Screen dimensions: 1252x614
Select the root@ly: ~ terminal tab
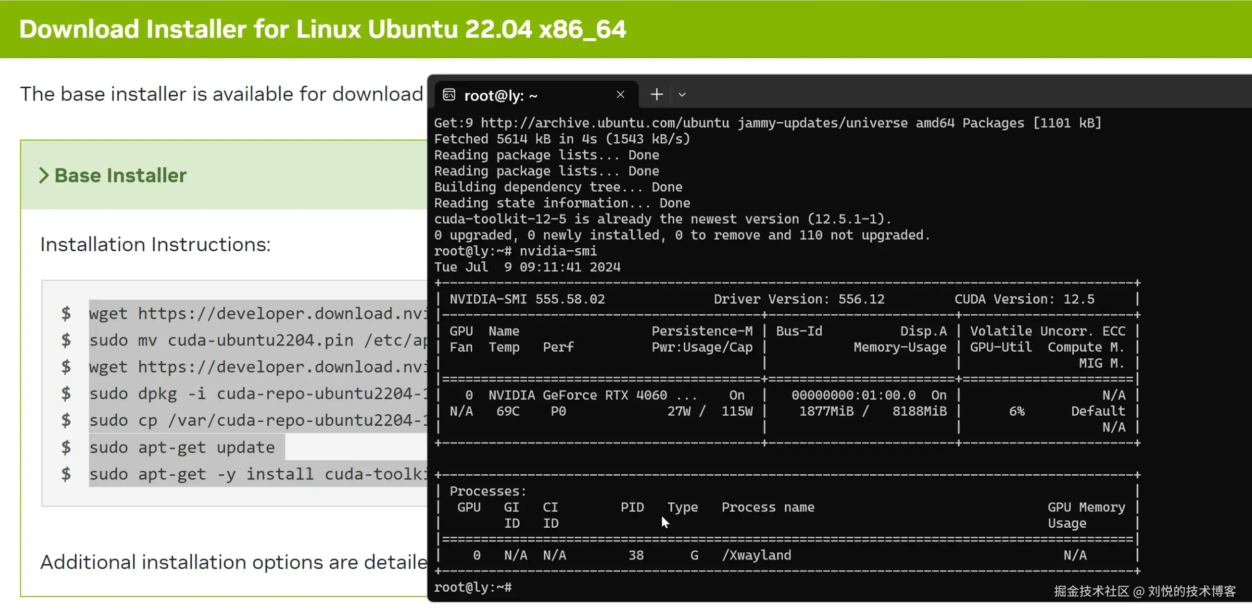(x=537, y=95)
